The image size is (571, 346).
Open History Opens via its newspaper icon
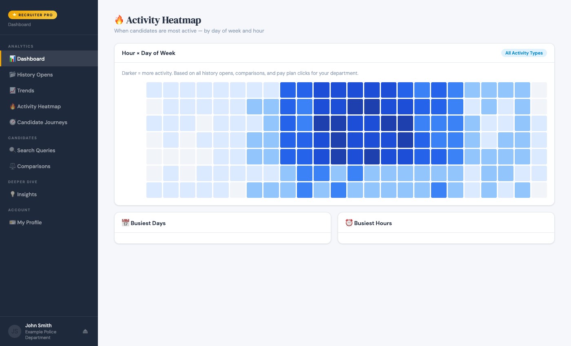point(12,74)
